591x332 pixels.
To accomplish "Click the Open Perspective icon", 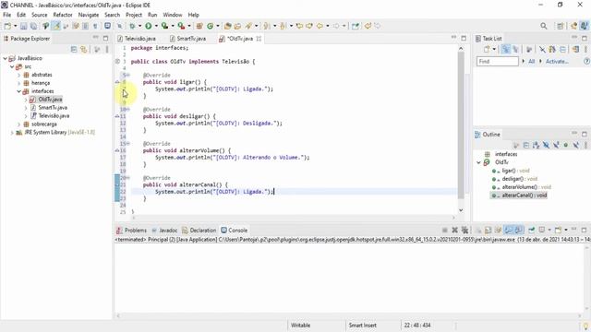I will click(561, 26).
